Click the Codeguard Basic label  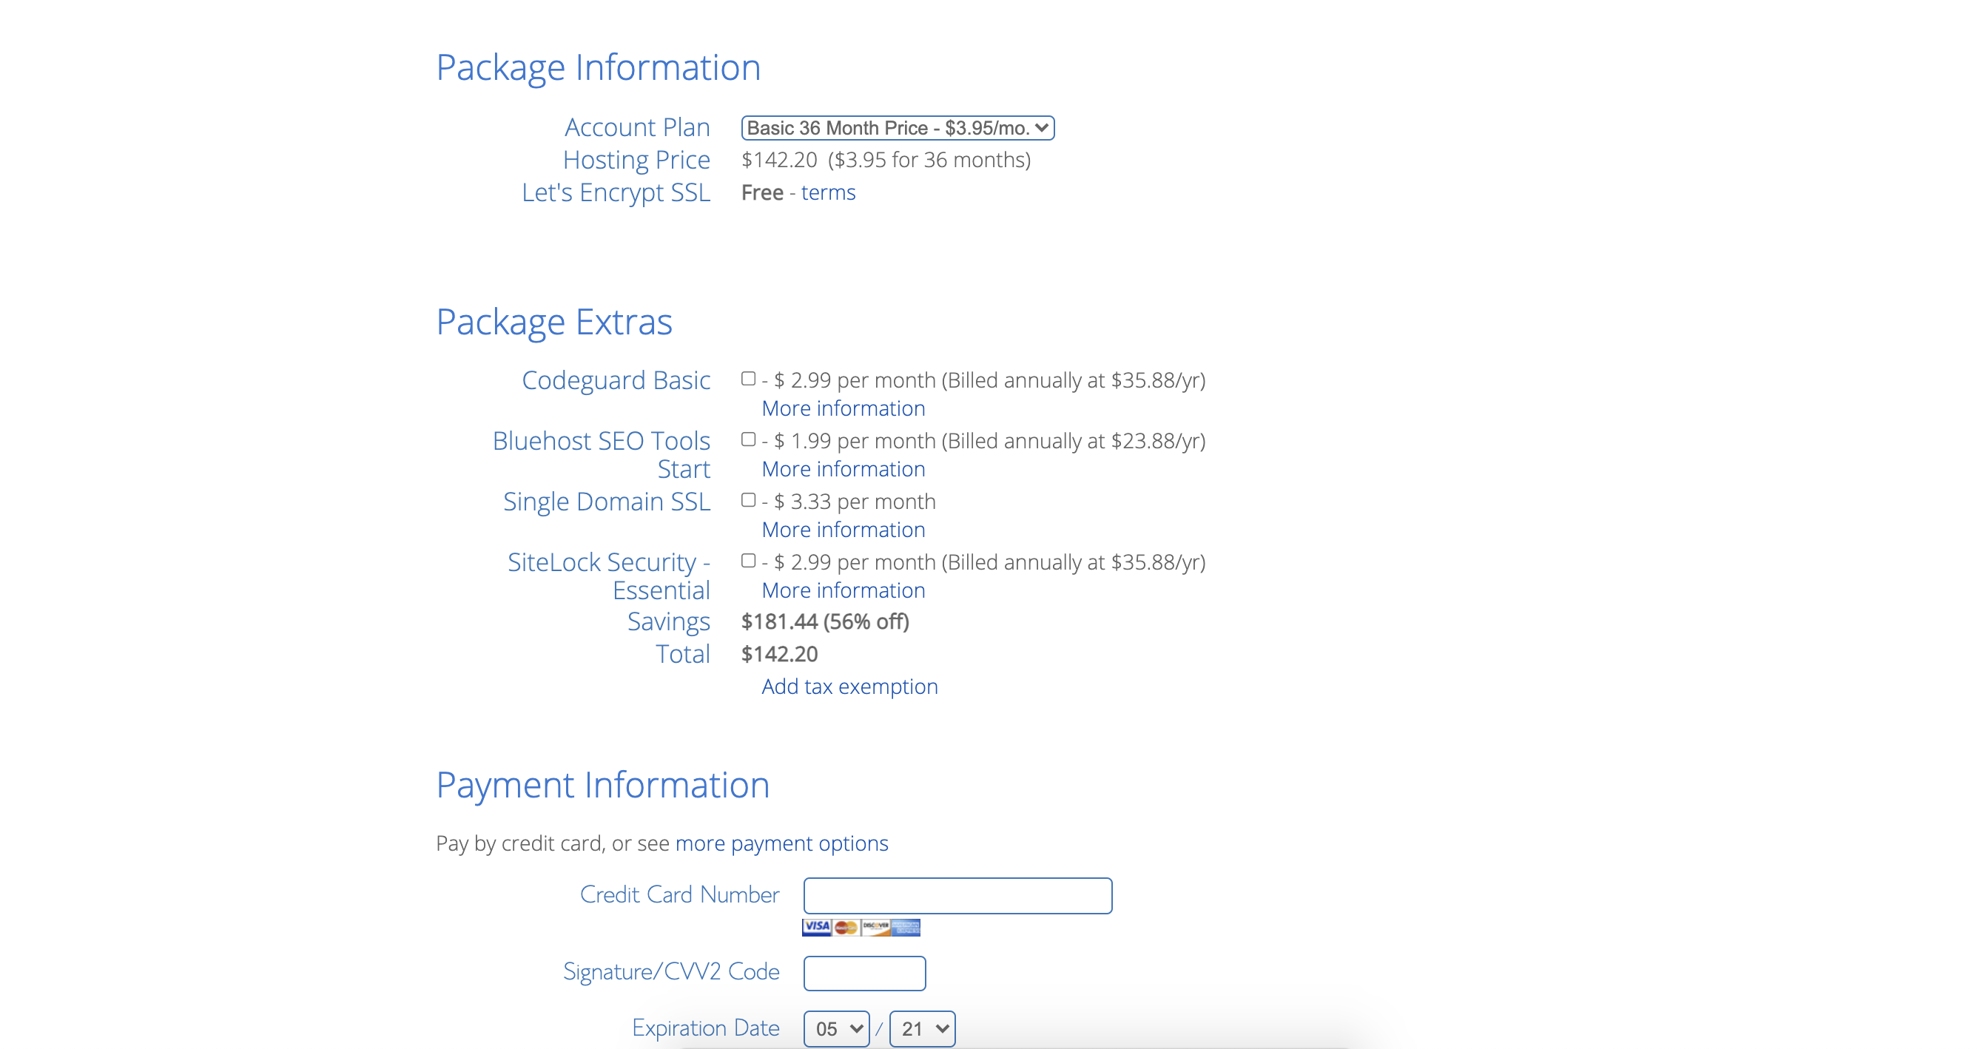616,380
